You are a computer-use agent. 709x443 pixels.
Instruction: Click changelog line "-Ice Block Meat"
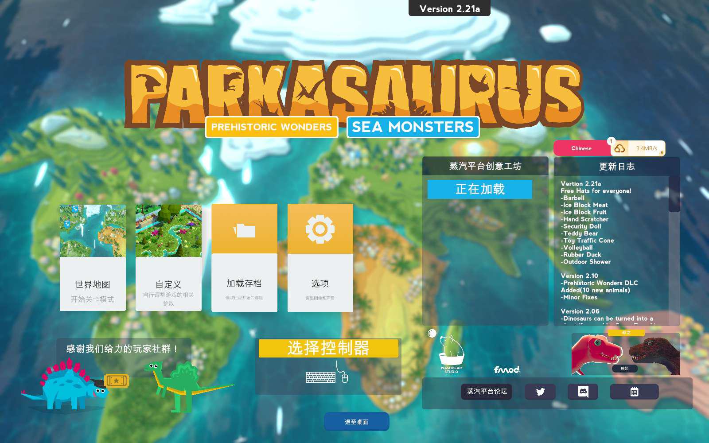click(x=584, y=205)
